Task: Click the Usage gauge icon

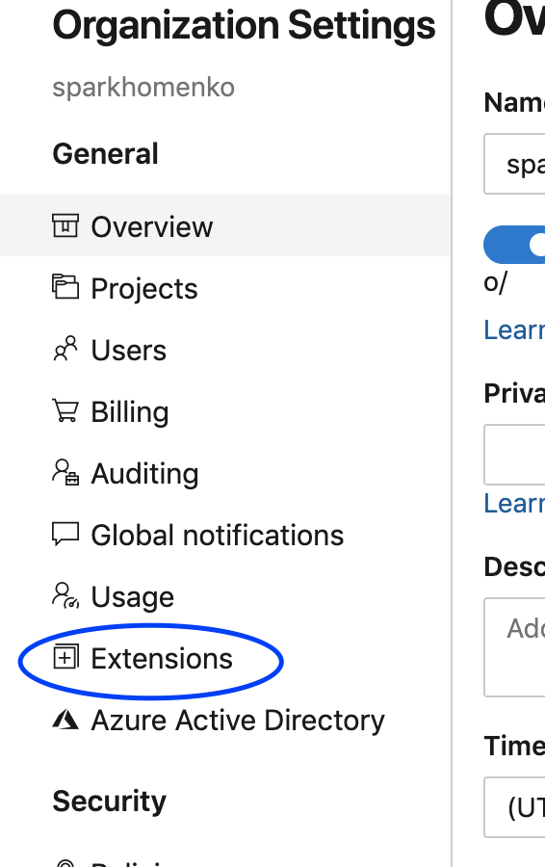Action: [x=65, y=595]
